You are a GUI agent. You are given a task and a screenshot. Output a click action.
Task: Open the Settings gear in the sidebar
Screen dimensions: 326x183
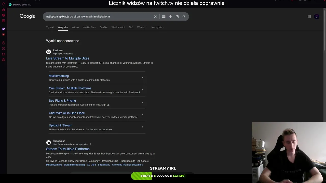pyautogui.click(x=3, y=60)
